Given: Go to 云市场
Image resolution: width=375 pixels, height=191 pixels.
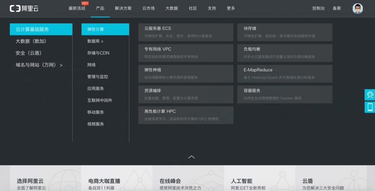Looking at the screenshot, I should coord(149,8).
